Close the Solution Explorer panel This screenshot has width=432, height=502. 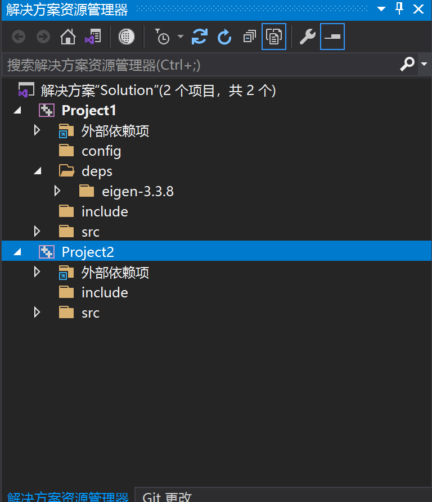point(418,9)
